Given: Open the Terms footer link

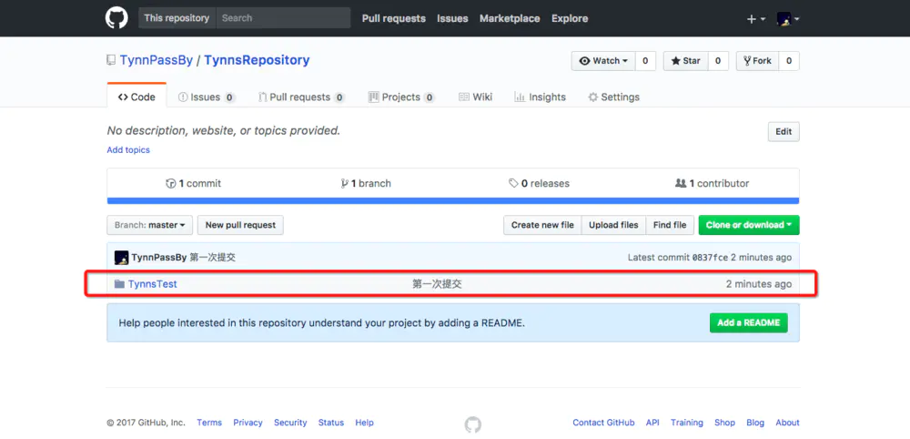Looking at the screenshot, I should click(x=209, y=423).
